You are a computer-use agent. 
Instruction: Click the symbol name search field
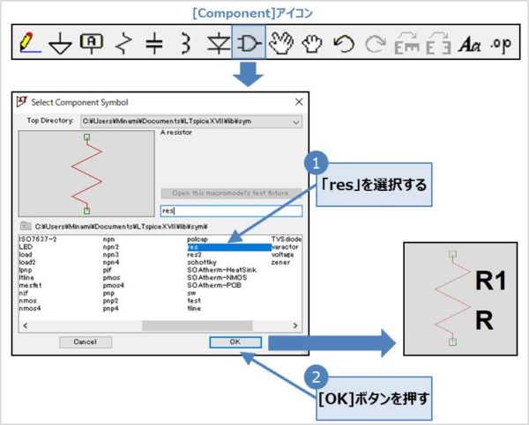[231, 211]
